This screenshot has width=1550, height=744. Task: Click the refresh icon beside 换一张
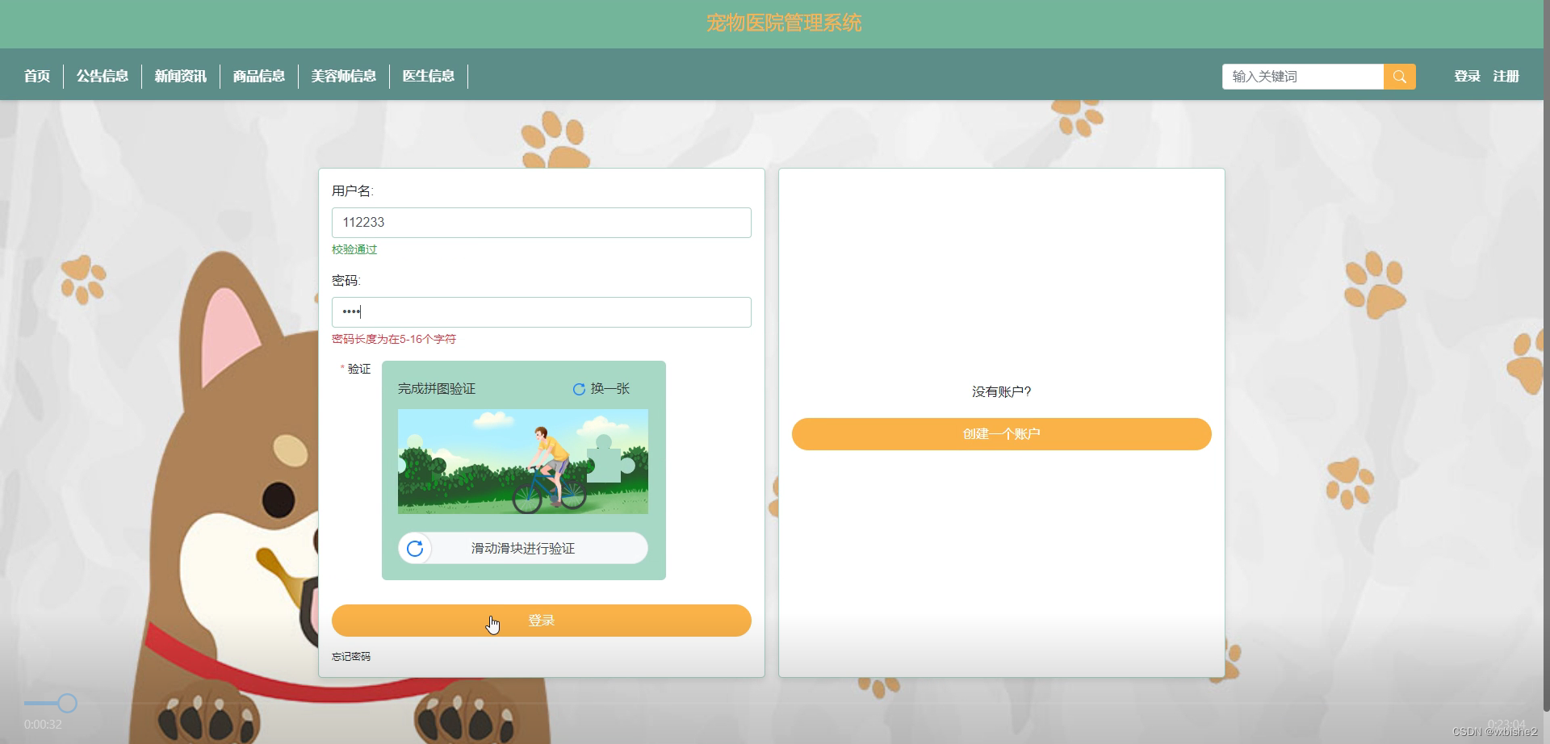point(579,389)
